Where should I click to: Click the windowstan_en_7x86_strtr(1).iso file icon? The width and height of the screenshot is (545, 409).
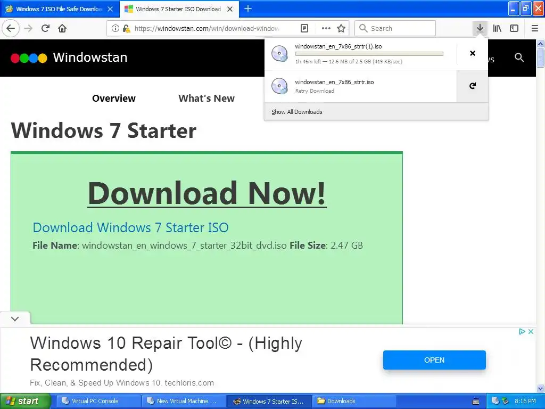click(x=279, y=54)
